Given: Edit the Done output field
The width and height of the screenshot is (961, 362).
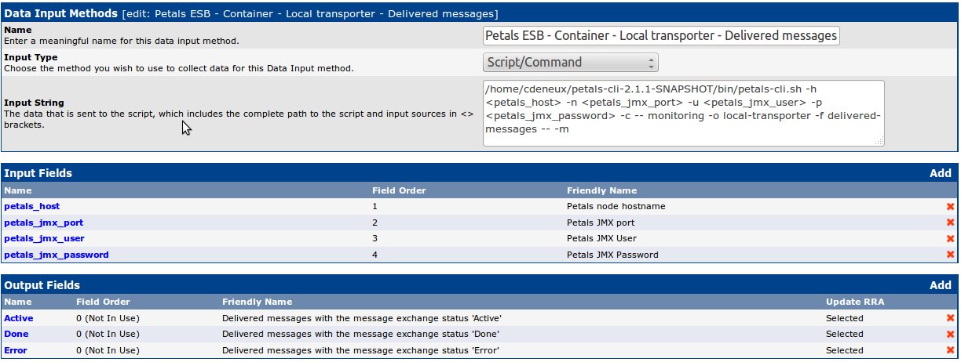Looking at the screenshot, I should pyautogui.click(x=16, y=335).
